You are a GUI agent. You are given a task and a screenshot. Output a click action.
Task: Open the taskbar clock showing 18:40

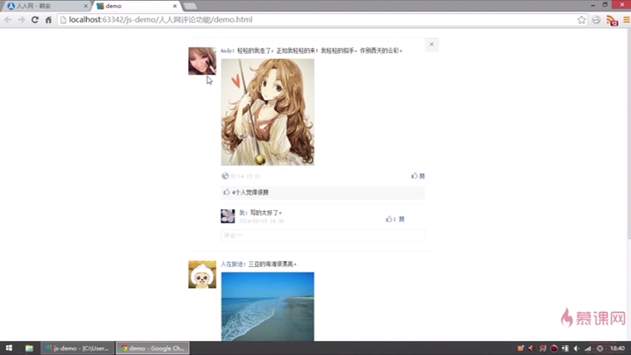(617, 348)
